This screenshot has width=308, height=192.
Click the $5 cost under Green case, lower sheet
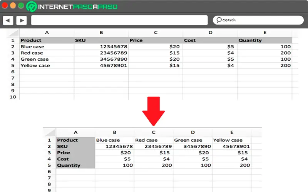pyautogui.click(x=193, y=159)
